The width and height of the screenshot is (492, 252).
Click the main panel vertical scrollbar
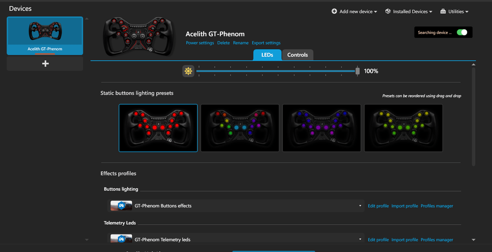pyautogui.click(x=474, y=117)
